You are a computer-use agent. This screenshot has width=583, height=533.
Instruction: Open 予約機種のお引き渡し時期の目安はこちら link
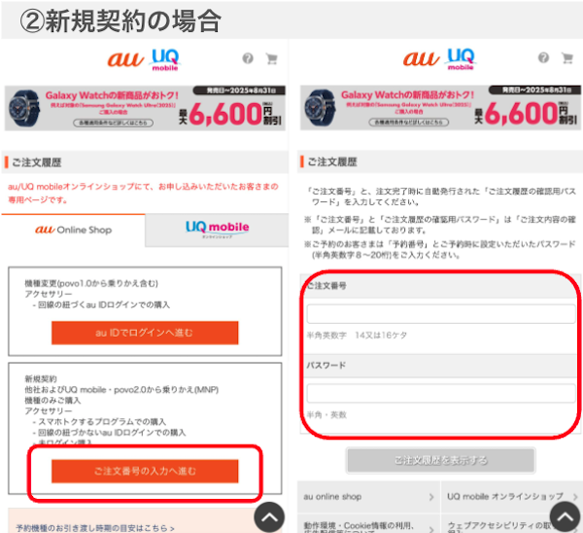click(x=95, y=528)
